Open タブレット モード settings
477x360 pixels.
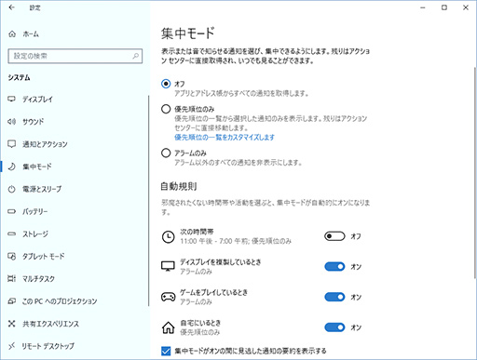75,257
